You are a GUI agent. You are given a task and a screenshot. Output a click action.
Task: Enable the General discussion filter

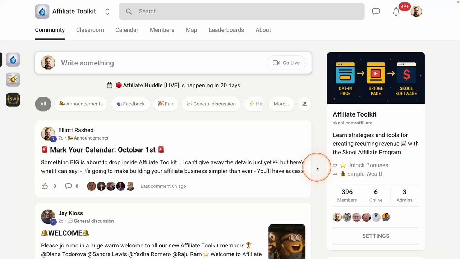211,104
